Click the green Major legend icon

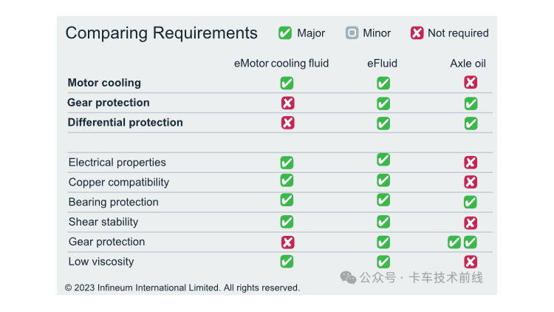coord(285,33)
